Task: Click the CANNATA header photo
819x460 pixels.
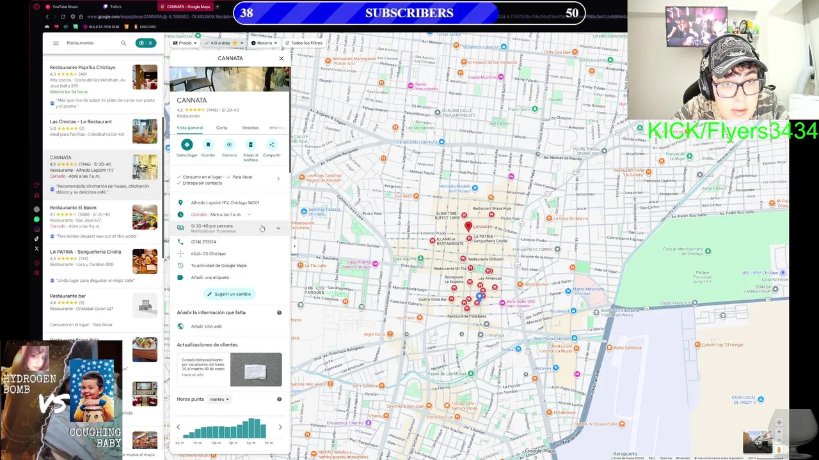Action: pos(230,79)
